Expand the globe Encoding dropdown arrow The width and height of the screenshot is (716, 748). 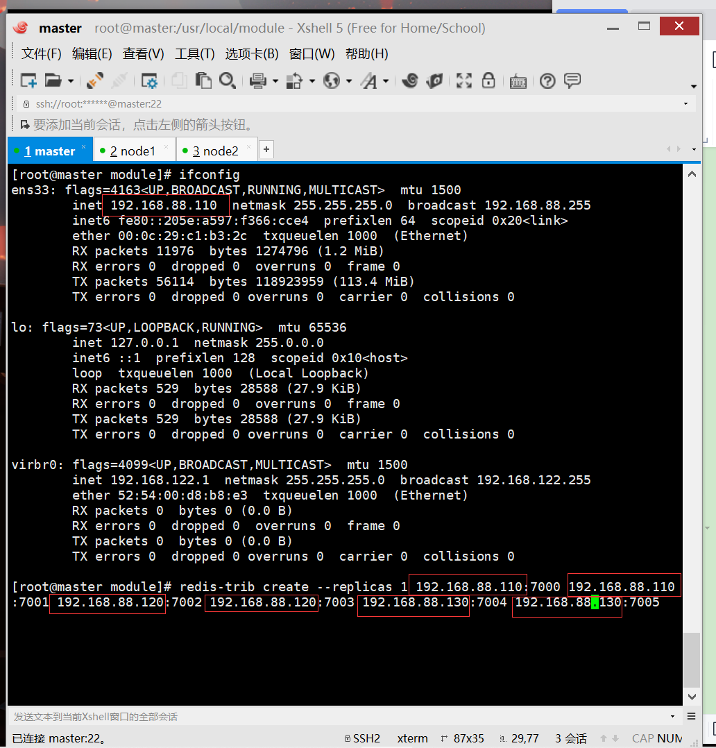[x=349, y=82]
